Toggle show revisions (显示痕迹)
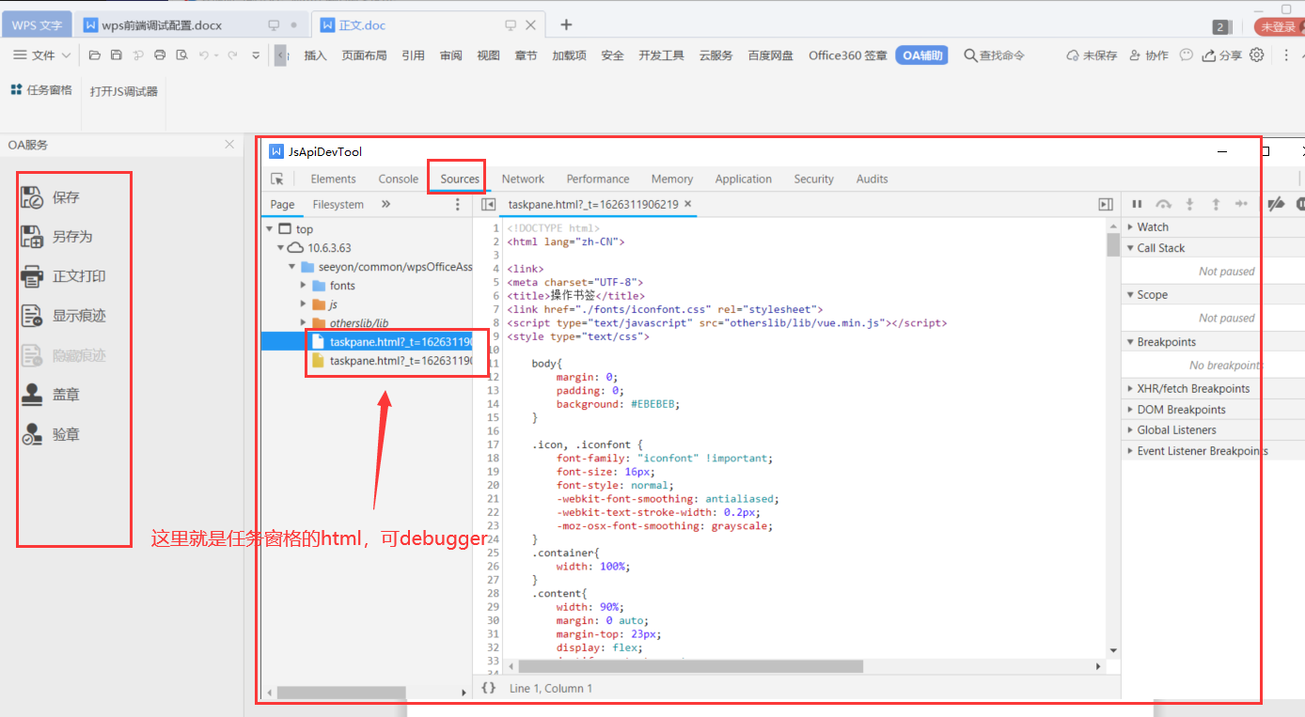This screenshot has height=717, width=1305. (x=33, y=316)
